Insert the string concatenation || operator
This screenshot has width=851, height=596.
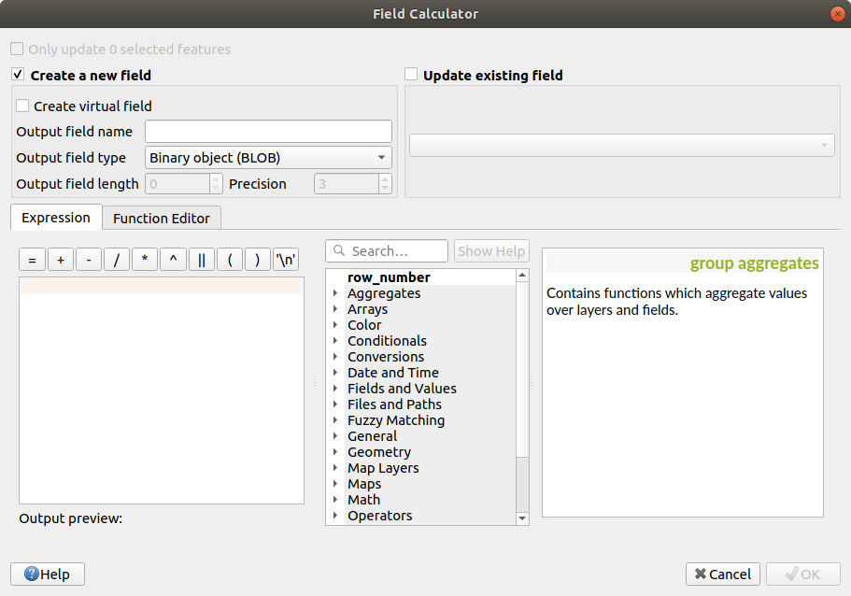click(201, 261)
